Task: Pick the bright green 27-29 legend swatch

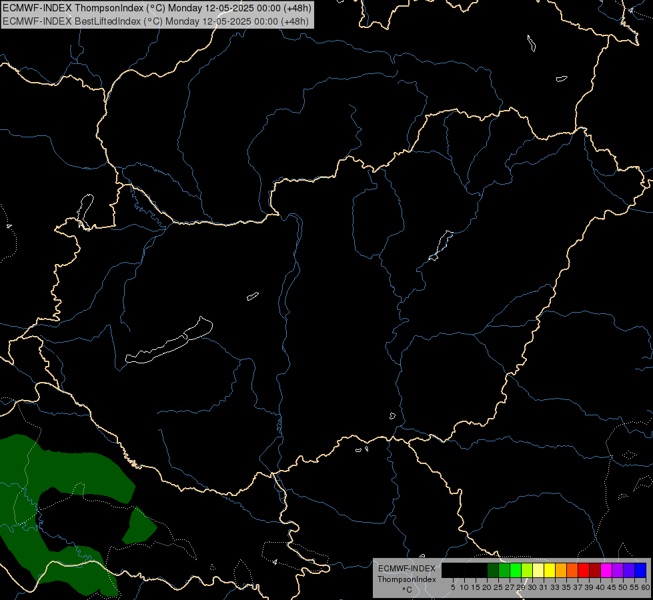Action: 516,570
